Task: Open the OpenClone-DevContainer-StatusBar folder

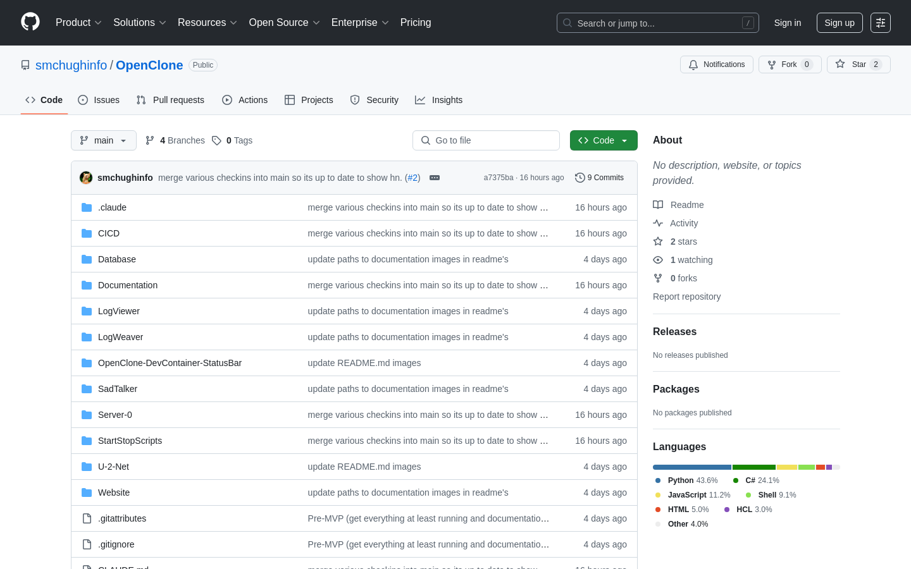Action: (170, 363)
